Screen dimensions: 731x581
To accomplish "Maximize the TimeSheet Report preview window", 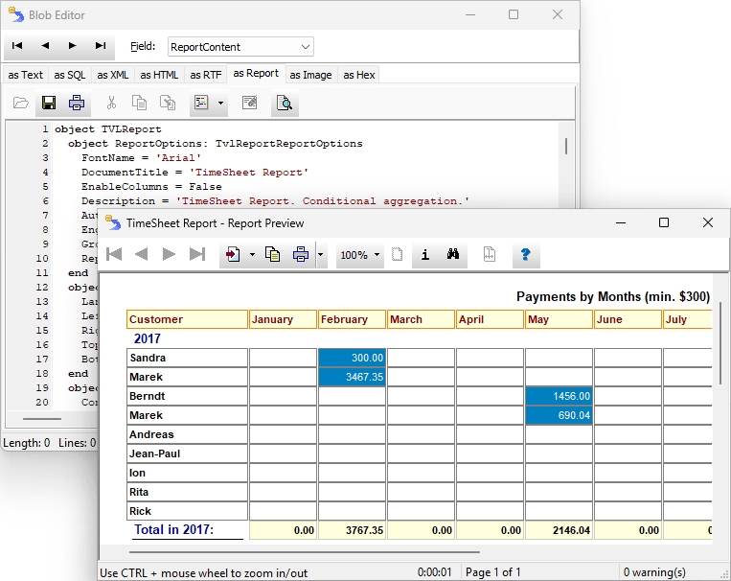I will (x=664, y=222).
